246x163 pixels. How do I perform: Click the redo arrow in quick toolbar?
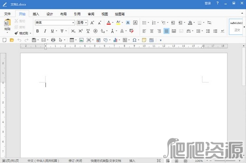coord(27,40)
